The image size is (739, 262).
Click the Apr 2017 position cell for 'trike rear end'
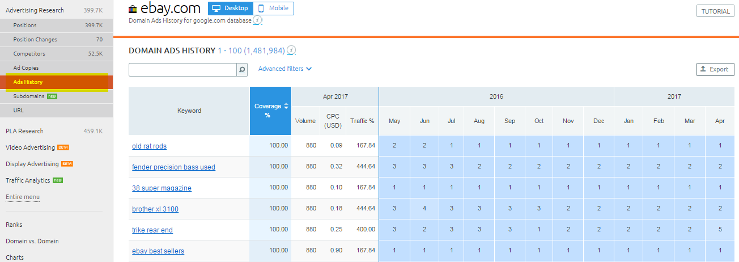click(720, 230)
